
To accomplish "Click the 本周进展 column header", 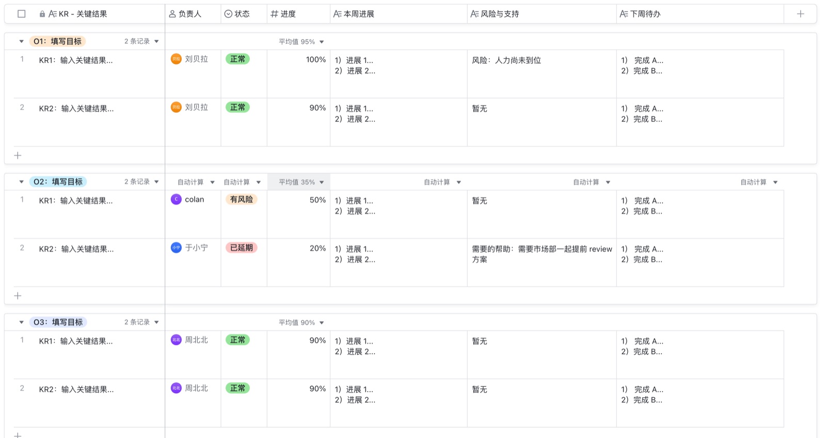I will pyautogui.click(x=399, y=14).
